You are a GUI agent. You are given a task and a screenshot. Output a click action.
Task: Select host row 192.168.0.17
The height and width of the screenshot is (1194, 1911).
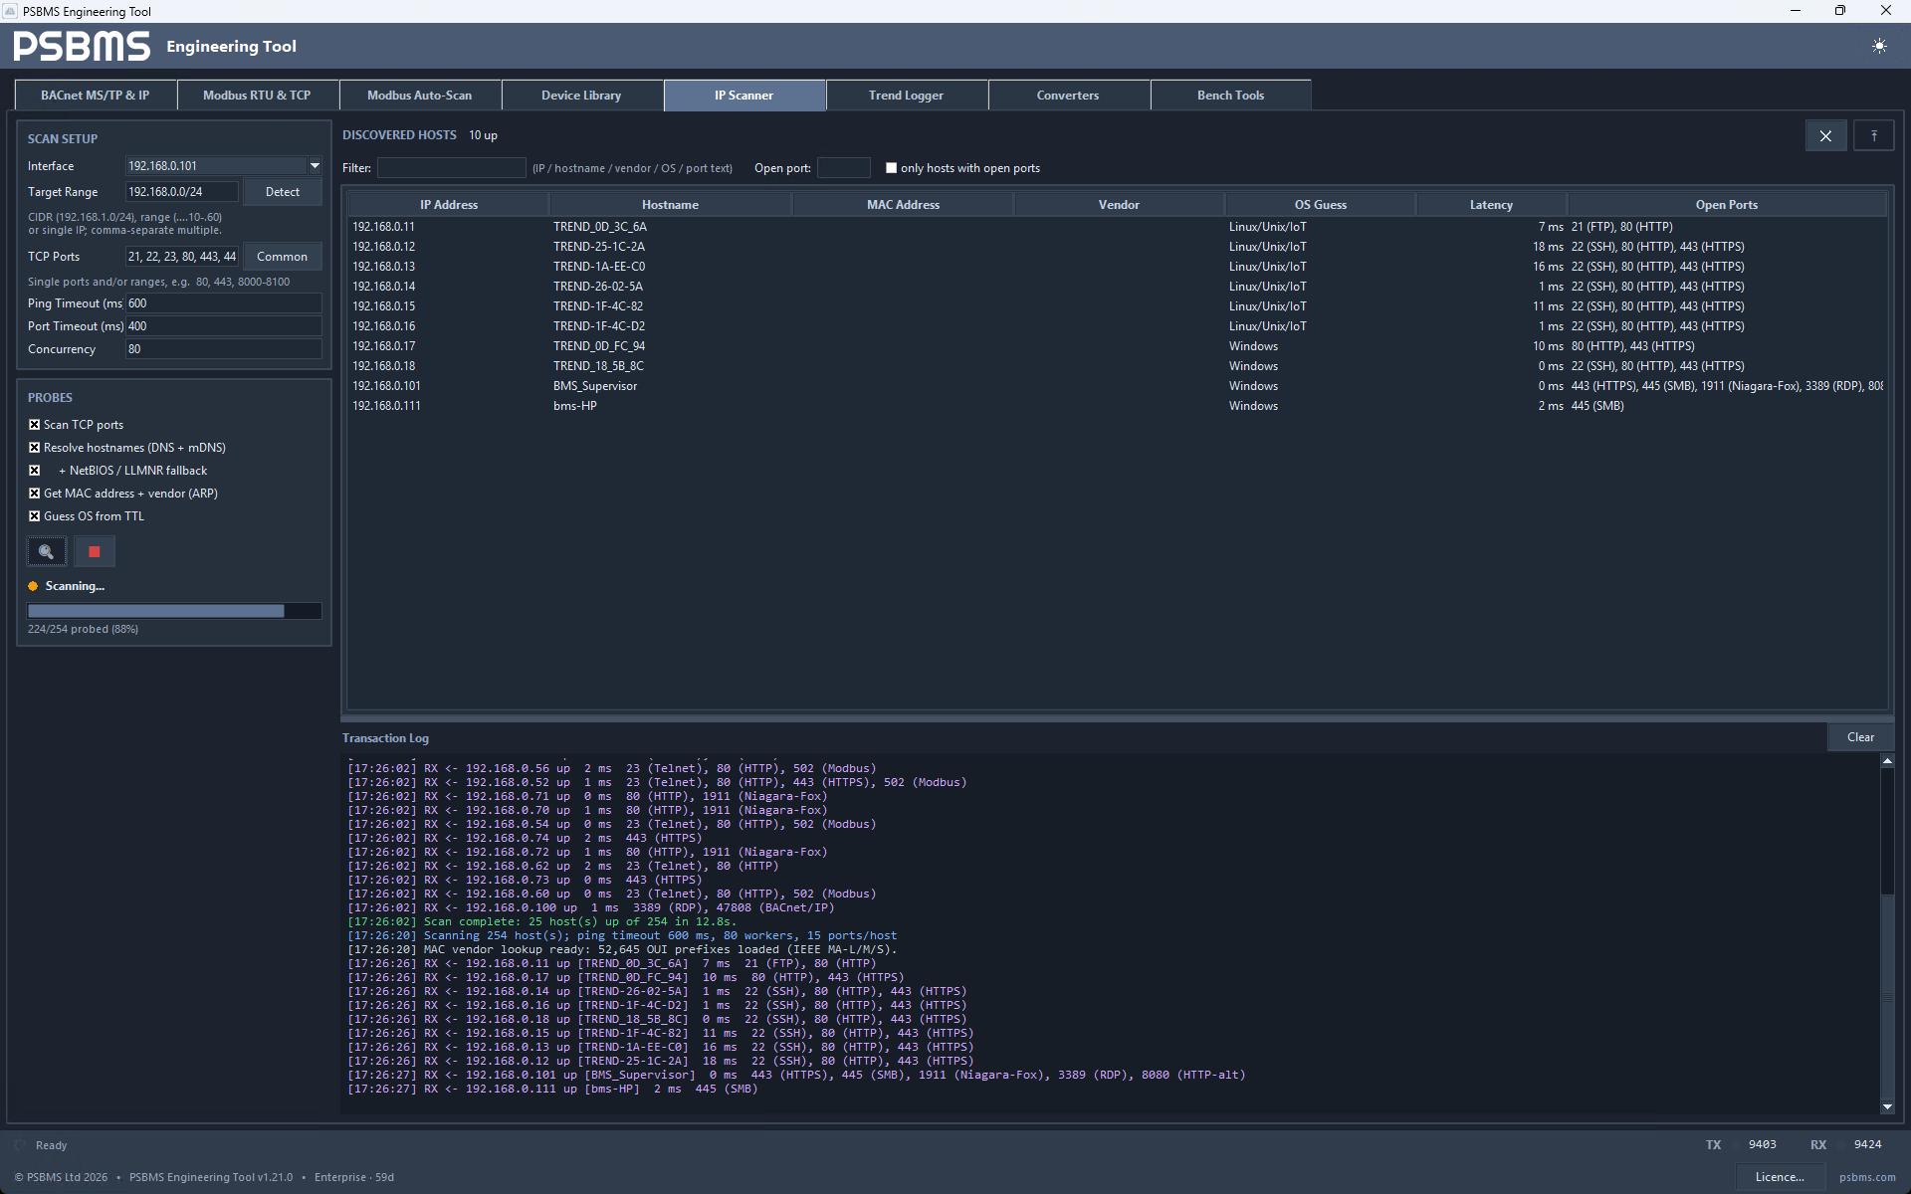(1117, 346)
